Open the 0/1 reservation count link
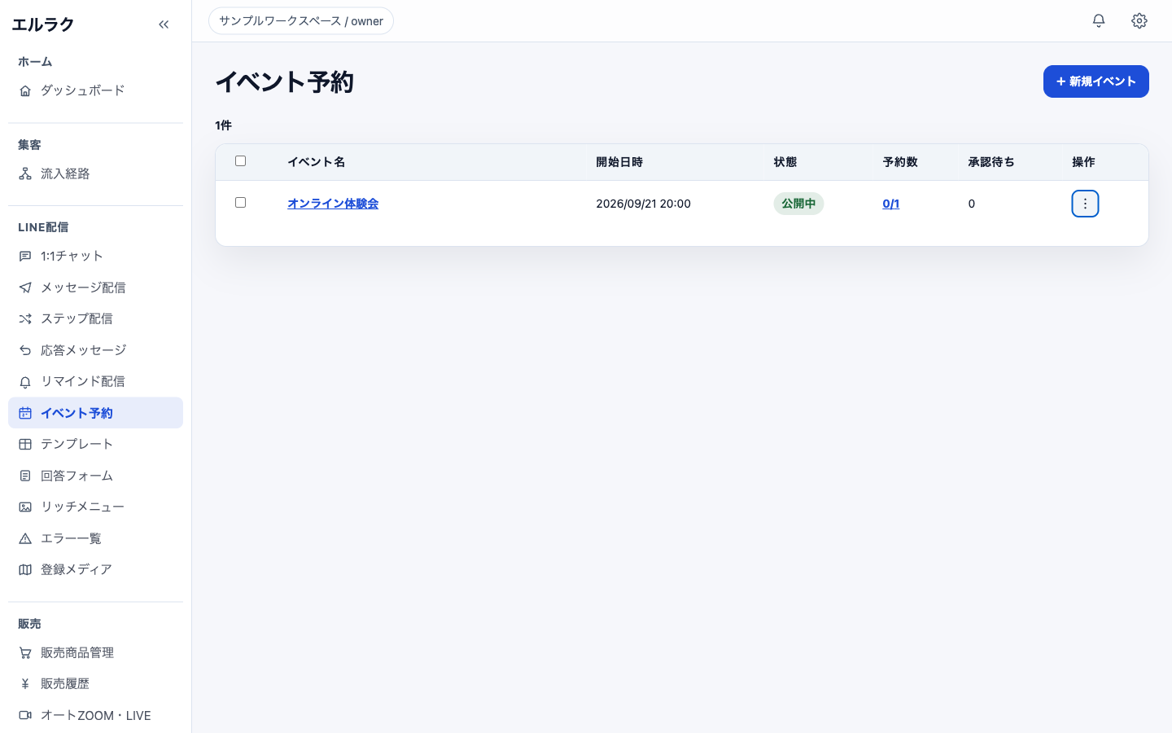This screenshot has width=1172, height=733. 891,204
